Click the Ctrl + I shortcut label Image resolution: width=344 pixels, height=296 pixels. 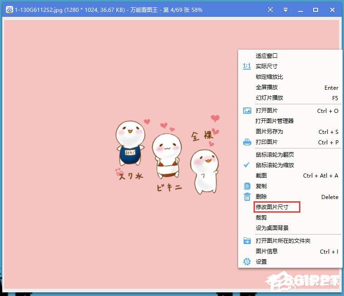tap(329, 251)
